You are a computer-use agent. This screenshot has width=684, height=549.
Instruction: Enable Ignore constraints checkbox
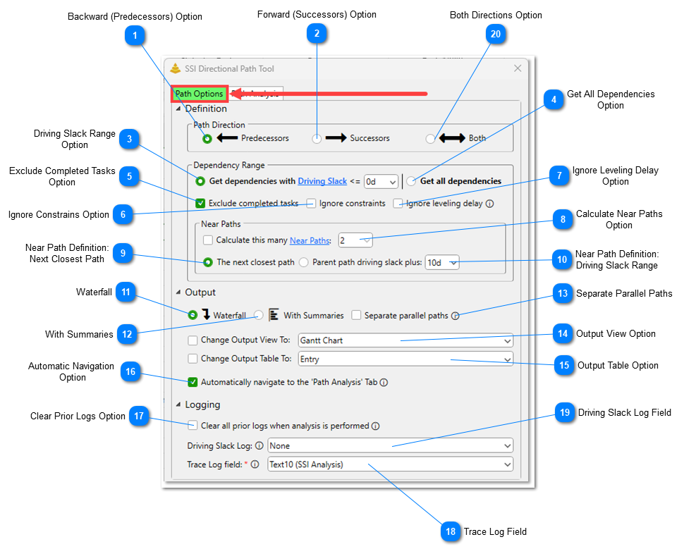point(311,203)
